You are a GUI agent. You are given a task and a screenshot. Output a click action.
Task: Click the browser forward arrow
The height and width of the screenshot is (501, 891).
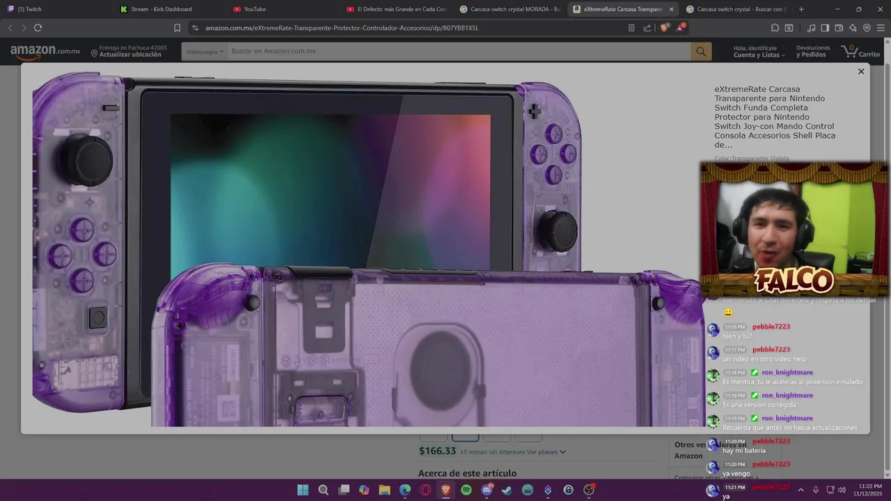[23, 28]
